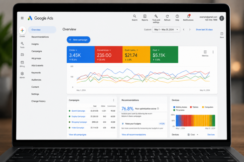Open Content in side navigation
This screenshot has height=162, width=244.
pos(35,87)
